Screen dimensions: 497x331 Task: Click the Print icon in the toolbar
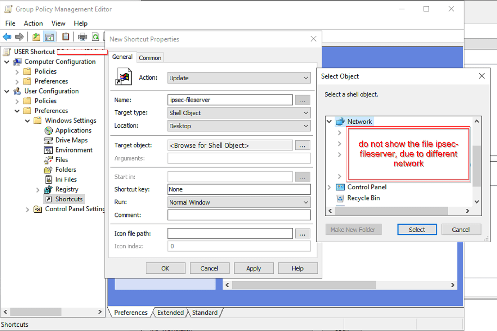(x=82, y=36)
